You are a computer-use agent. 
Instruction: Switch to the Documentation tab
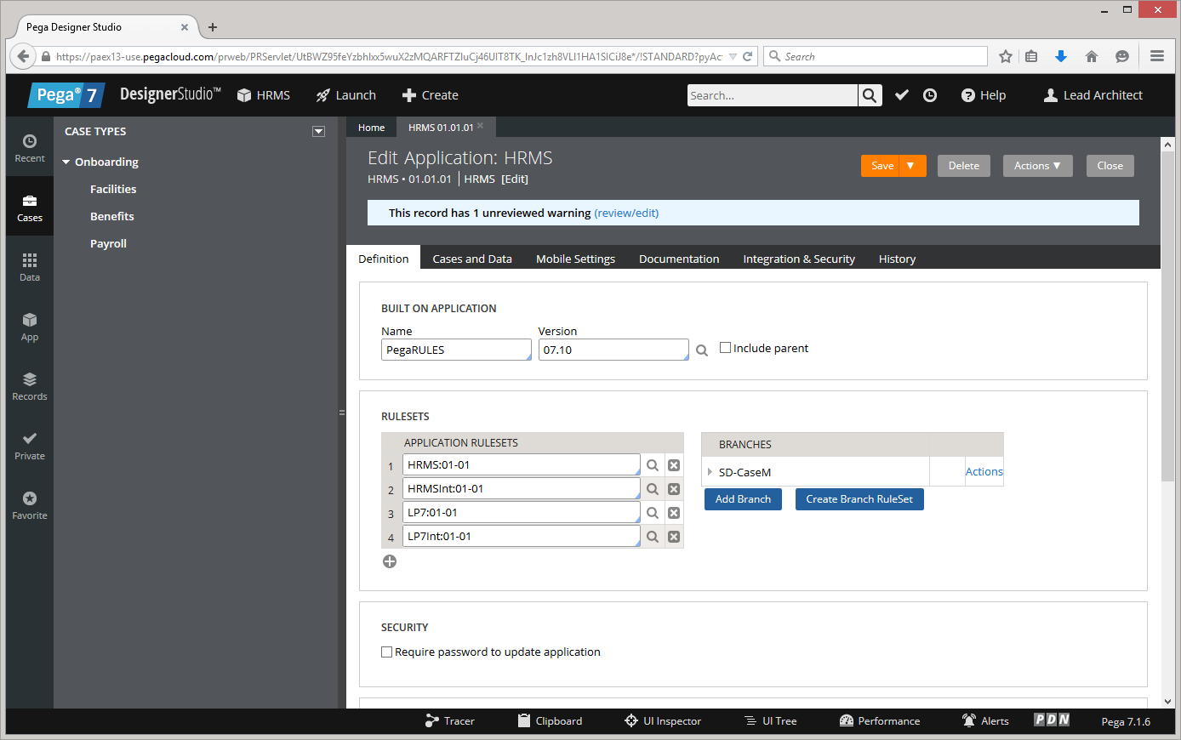[679, 259]
